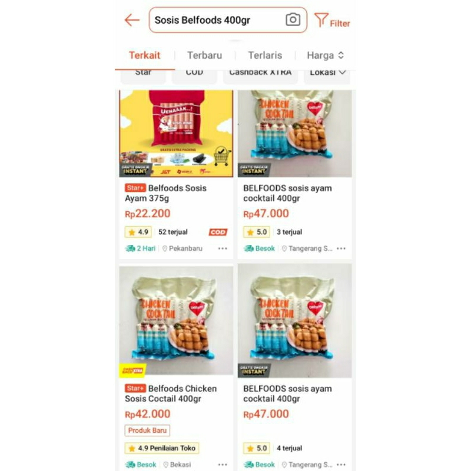The height and width of the screenshot is (471, 471).
Task: Open more options for first 47.000 cocktail listing
Action: [x=341, y=248]
